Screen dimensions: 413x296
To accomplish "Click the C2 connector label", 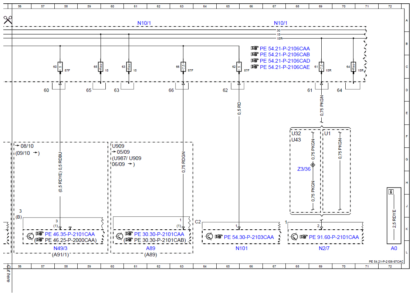I will 198,222.
